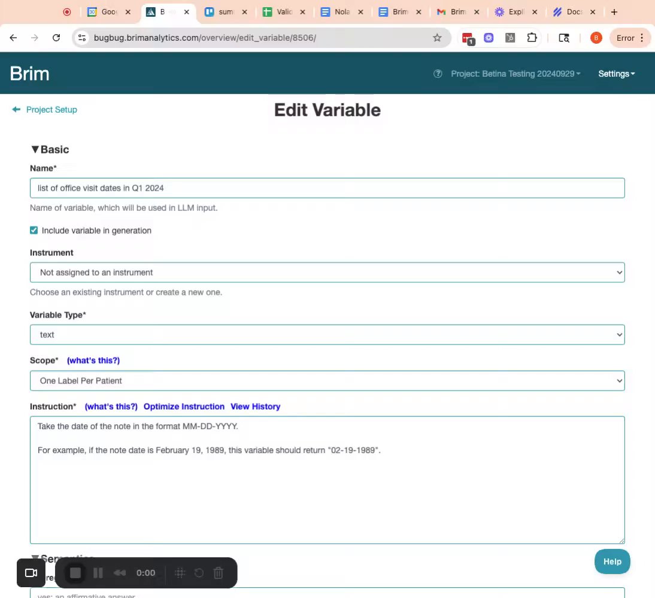
Task: Open the orange B profile avatar
Action: point(596,38)
